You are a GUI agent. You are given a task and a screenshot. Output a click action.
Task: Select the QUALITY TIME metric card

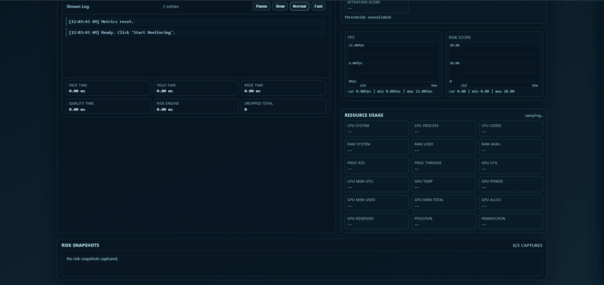point(108,106)
